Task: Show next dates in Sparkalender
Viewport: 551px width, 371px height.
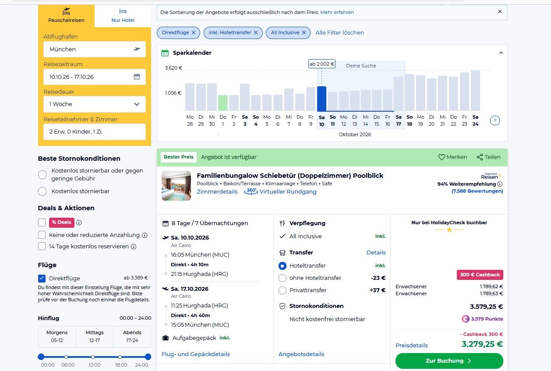Action: (495, 120)
